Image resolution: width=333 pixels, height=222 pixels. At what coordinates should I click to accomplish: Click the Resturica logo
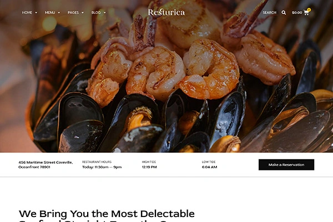[167, 12]
